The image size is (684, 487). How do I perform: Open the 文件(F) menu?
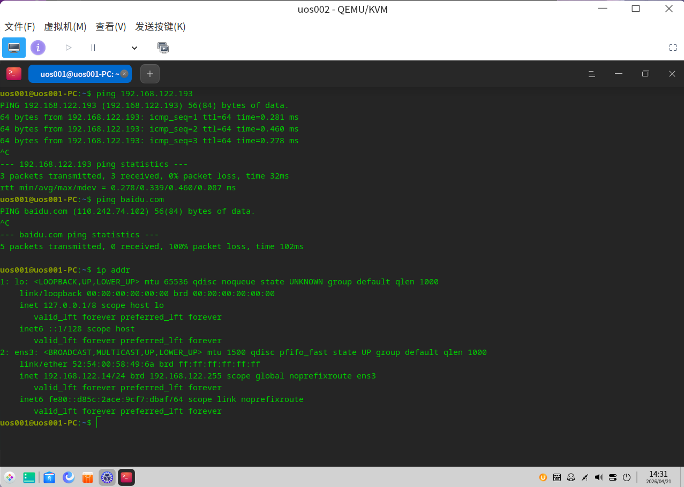point(20,27)
